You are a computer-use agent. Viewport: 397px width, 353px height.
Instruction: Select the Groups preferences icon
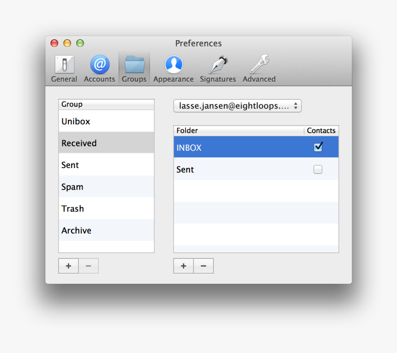click(x=134, y=67)
